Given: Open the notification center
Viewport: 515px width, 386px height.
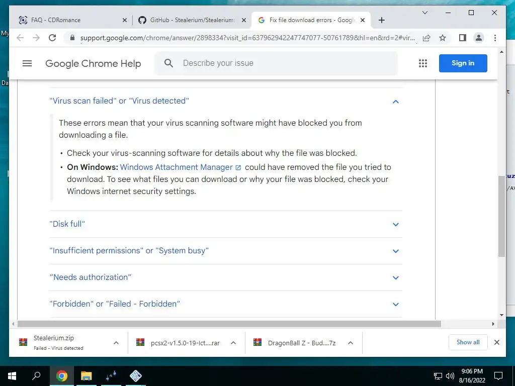Looking at the screenshot, I should click(498, 376).
